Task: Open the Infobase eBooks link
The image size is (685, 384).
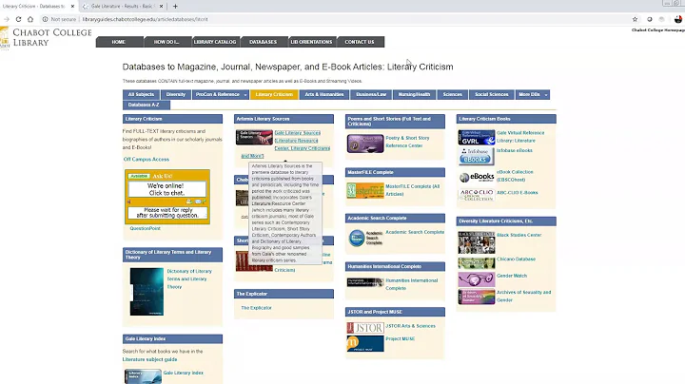Action: [x=514, y=150]
